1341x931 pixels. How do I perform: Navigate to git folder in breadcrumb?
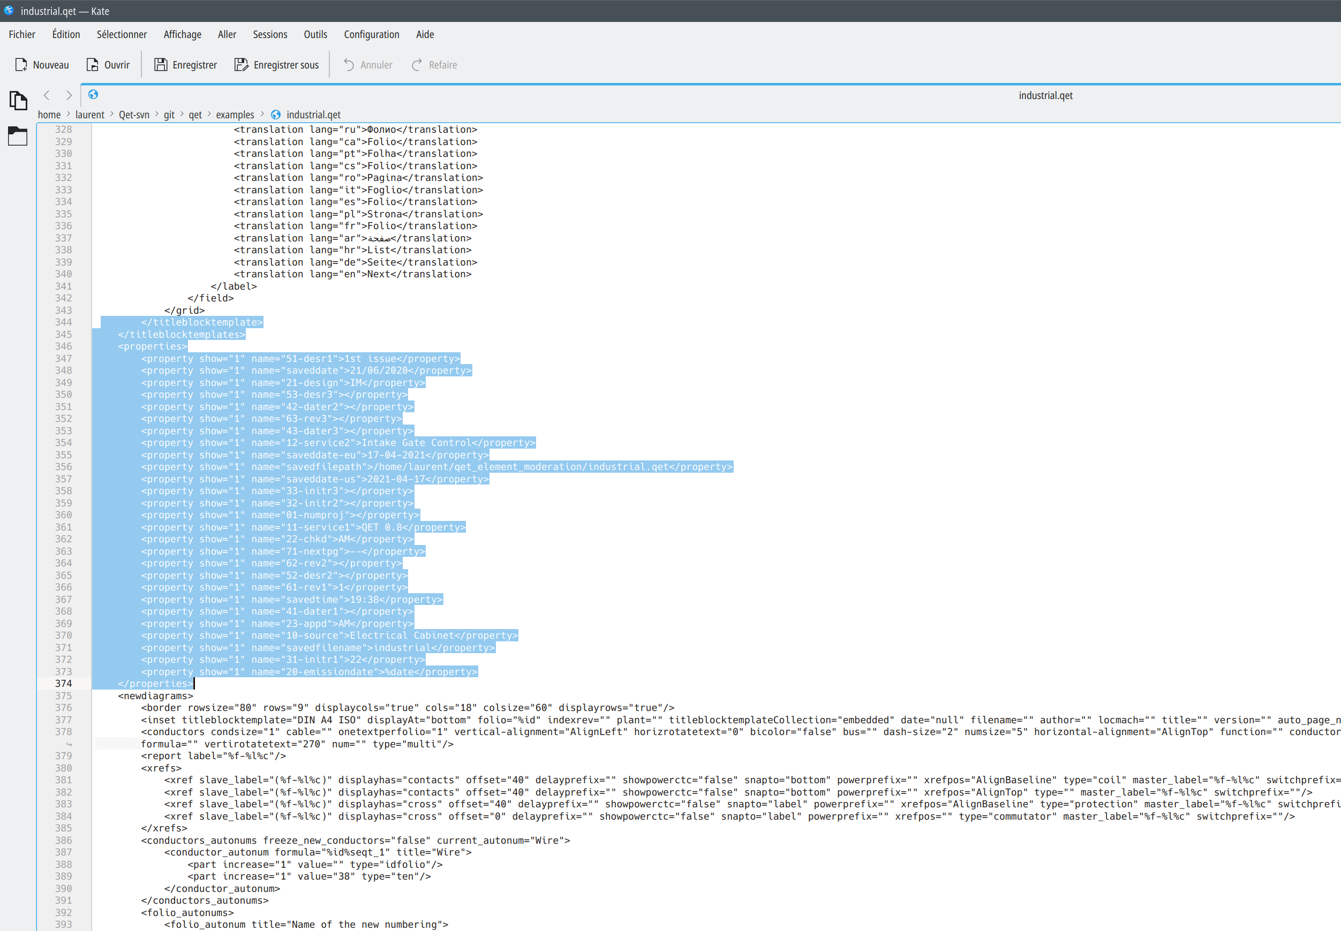point(169,115)
